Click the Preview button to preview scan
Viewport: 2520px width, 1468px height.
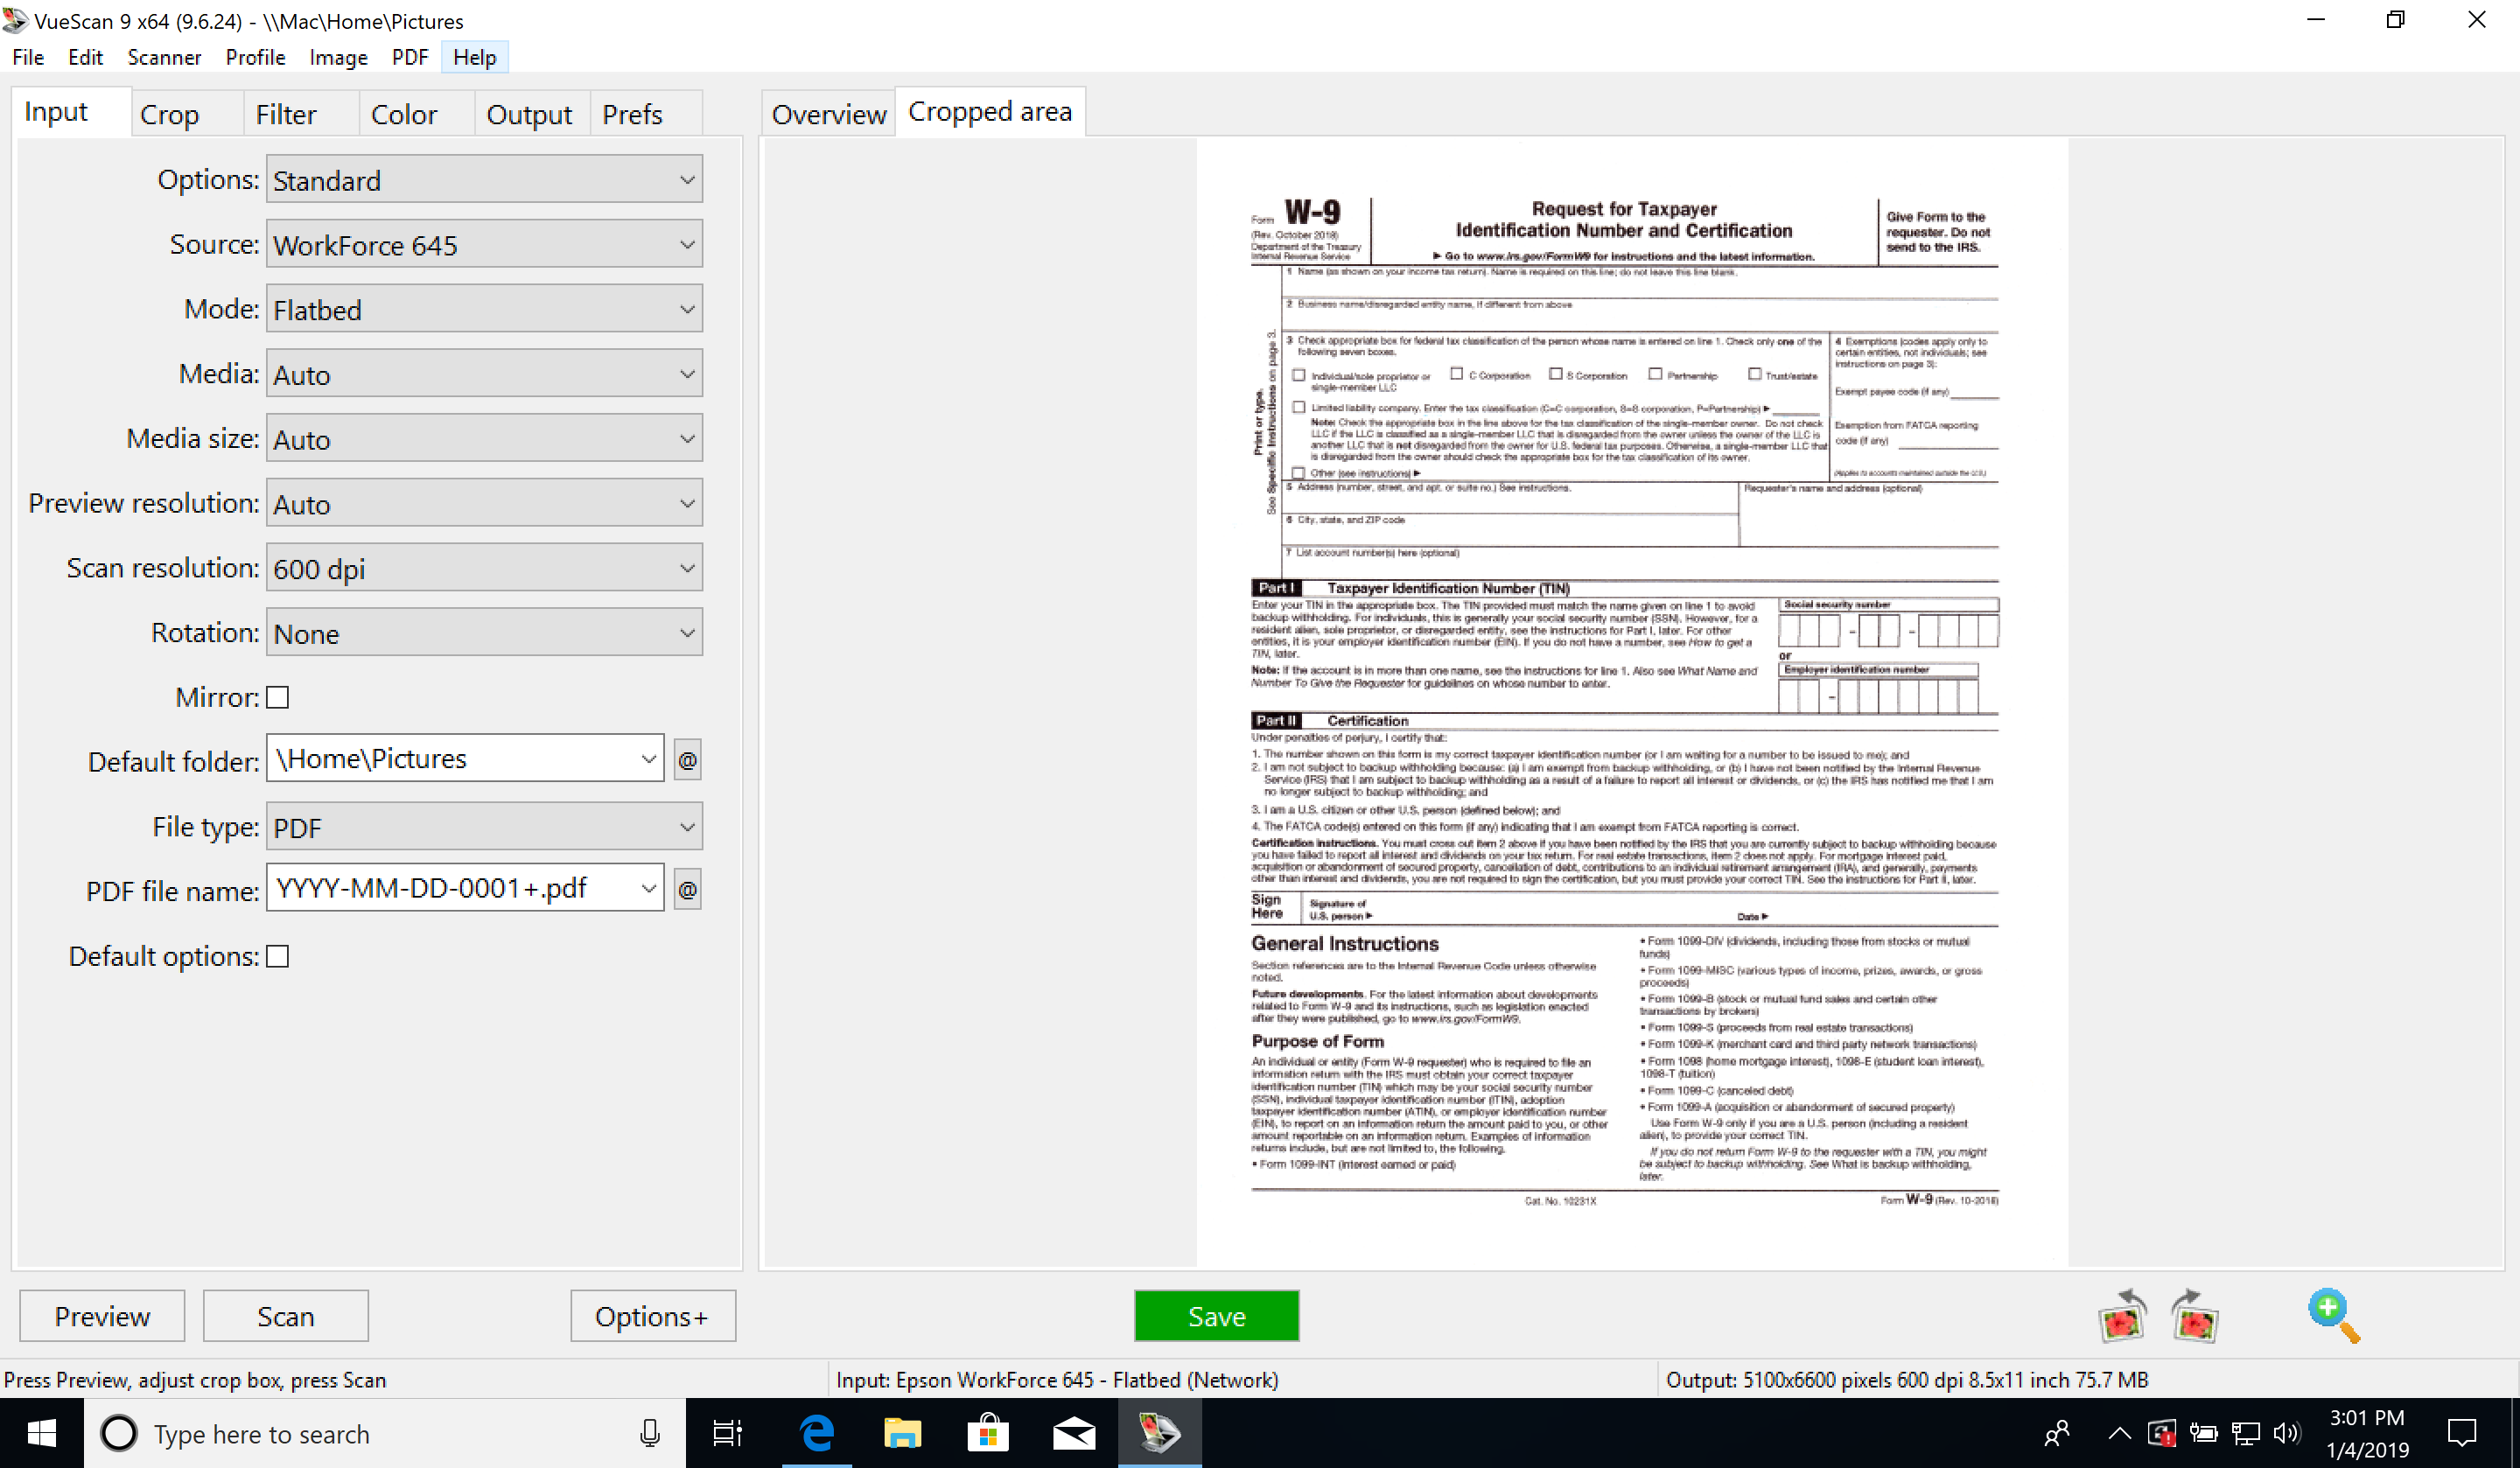pyautogui.click(x=100, y=1316)
